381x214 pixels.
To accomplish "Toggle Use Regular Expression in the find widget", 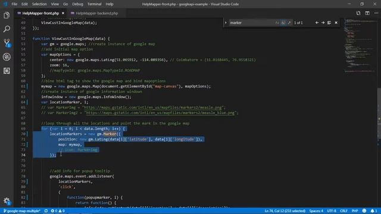I will point(289,23).
